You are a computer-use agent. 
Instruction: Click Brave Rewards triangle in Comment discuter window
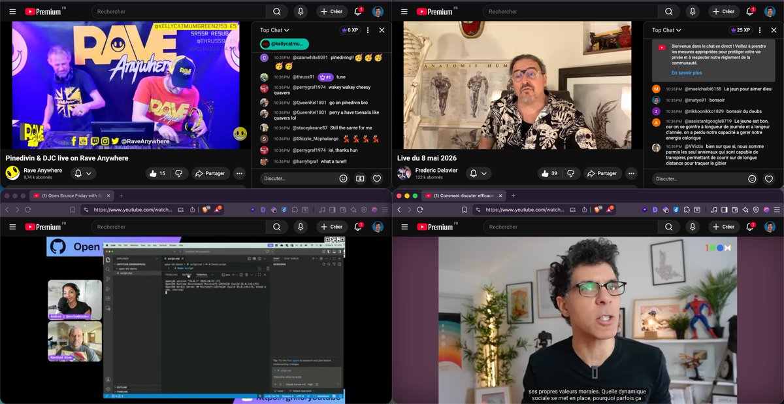[x=611, y=209]
